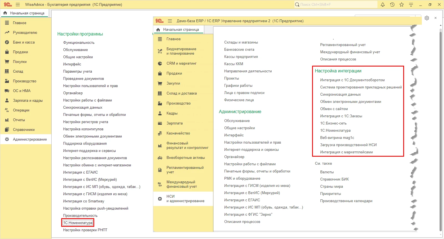Click the Кадры person icon
The image size is (444, 239).
pyautogui.click(x=160, y=113)
